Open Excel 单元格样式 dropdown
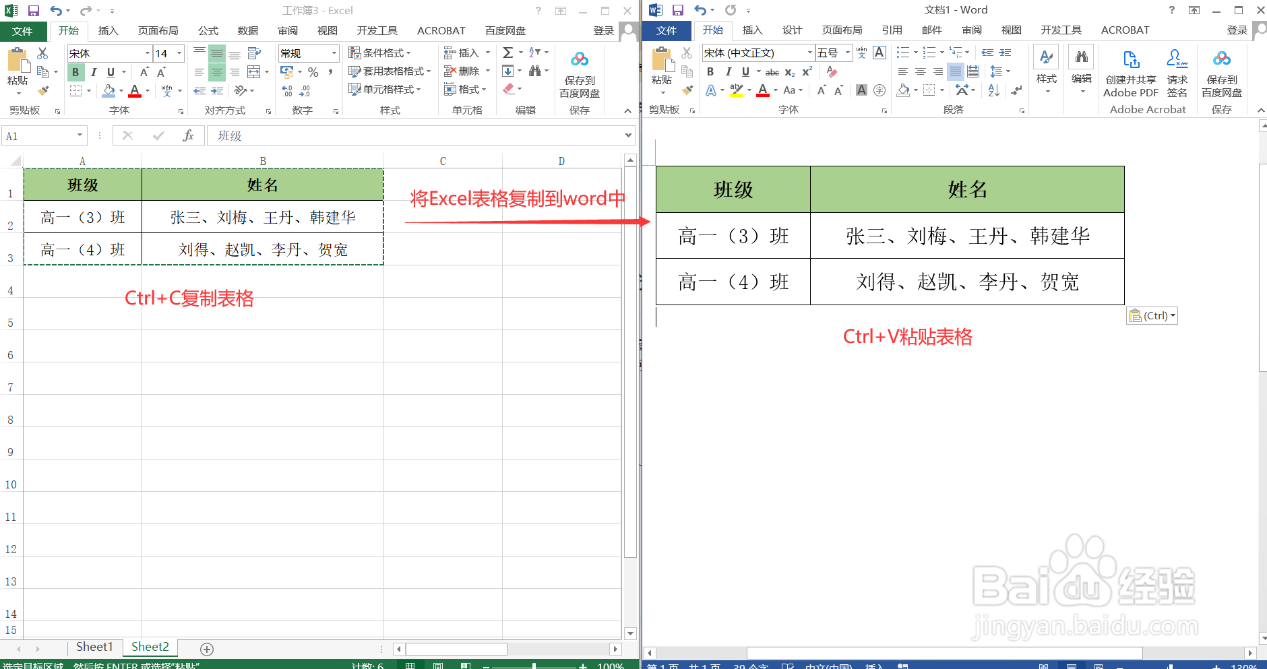The image size is (1267, 669). tap(385, 89)
